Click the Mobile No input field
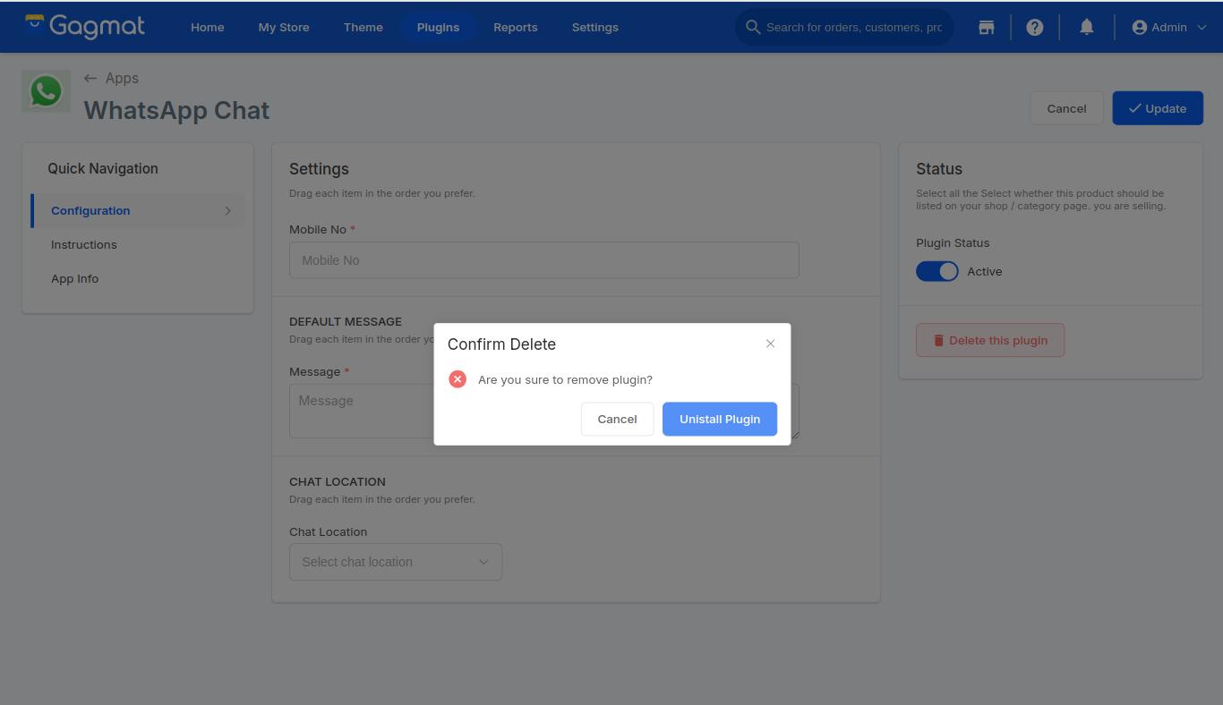 coord(544,260)
